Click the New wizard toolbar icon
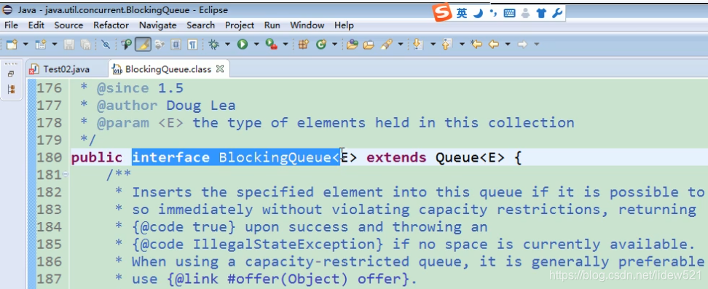 (12, 44)
